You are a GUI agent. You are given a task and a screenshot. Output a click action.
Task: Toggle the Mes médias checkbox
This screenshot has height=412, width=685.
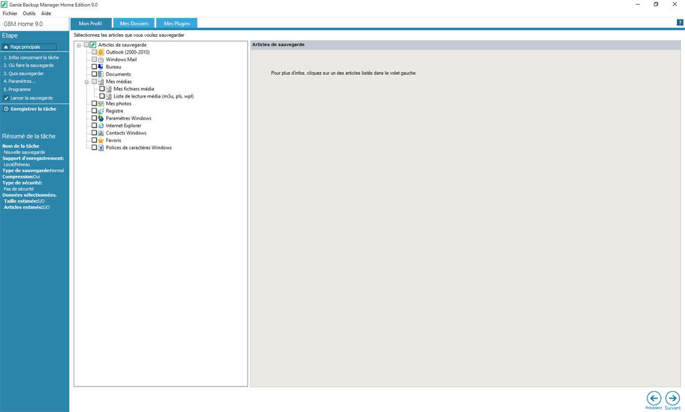[x=94, y=82]
